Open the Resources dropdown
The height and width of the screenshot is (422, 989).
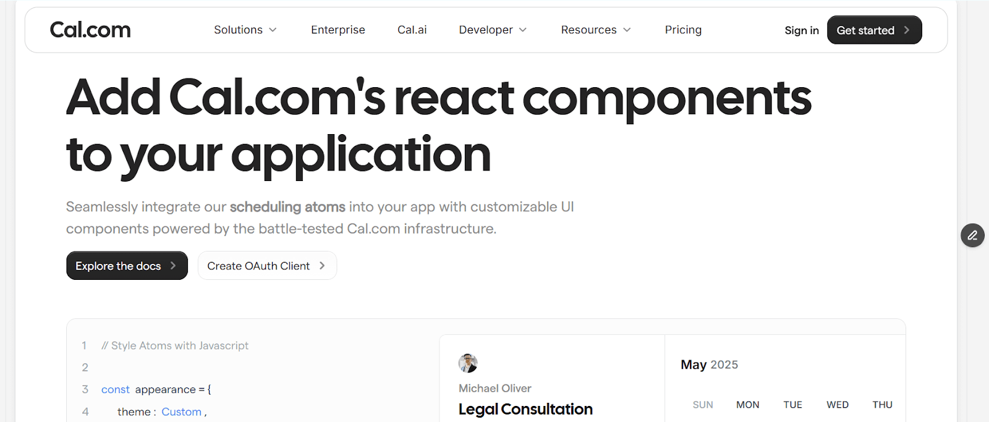coord(595,29)
